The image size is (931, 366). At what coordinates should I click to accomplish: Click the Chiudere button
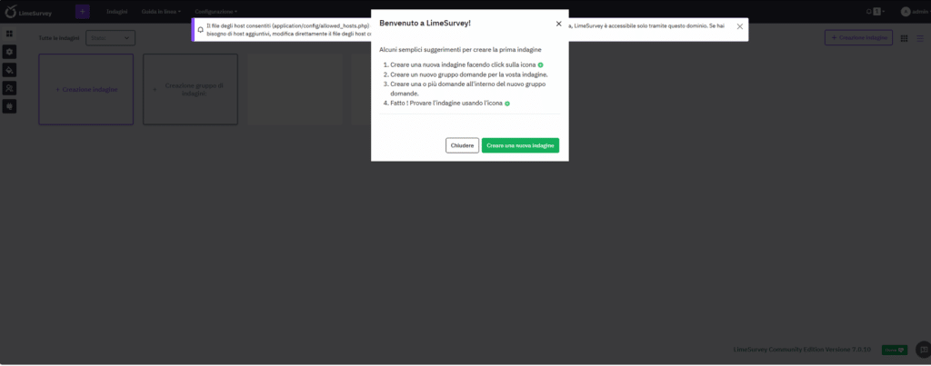click(x=462, y=145)
